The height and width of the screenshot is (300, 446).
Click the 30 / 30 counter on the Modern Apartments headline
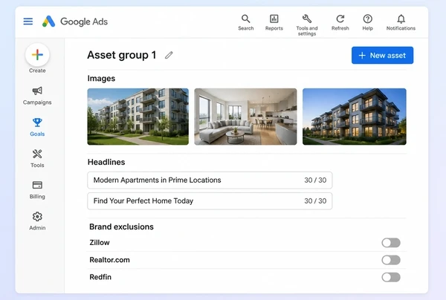click(315, 180)
